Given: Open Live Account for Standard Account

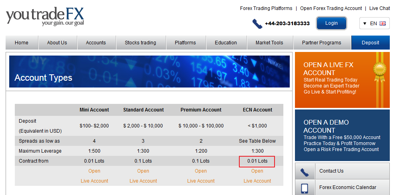Looking at the screenshot, I should 143,176.
